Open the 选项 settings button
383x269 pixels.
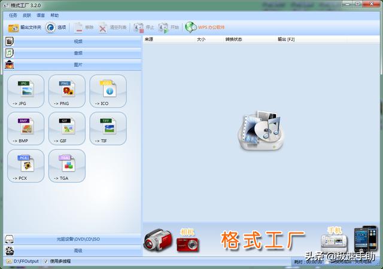pos(56,27)
